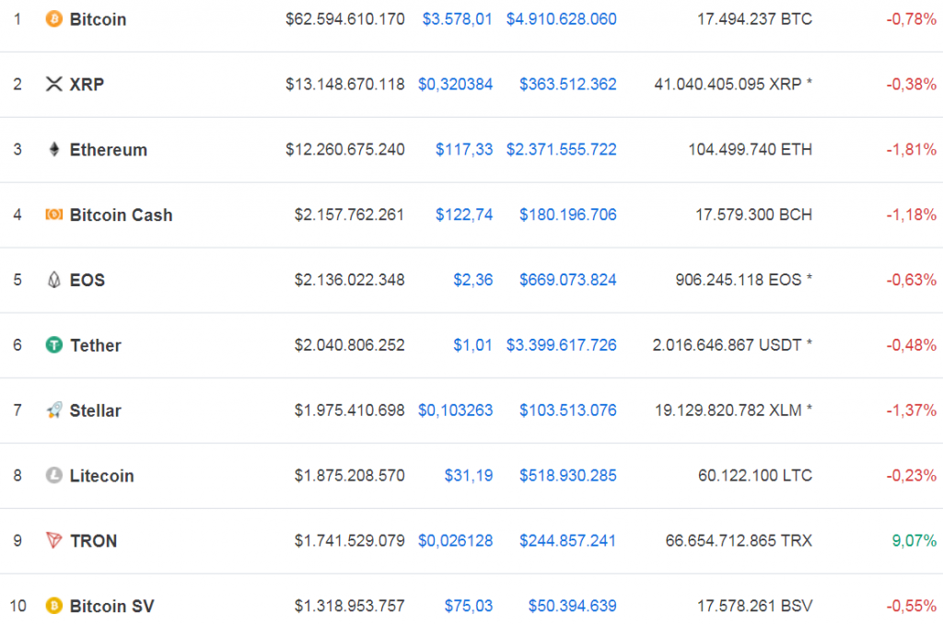This screenshot has width=943, height=625.
Task: Open the Litecoin name link
Action: [101, 475]
